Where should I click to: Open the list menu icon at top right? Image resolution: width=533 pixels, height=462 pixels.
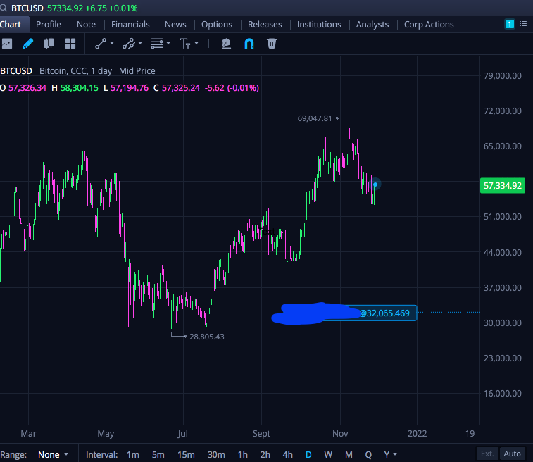click(523, 24)
